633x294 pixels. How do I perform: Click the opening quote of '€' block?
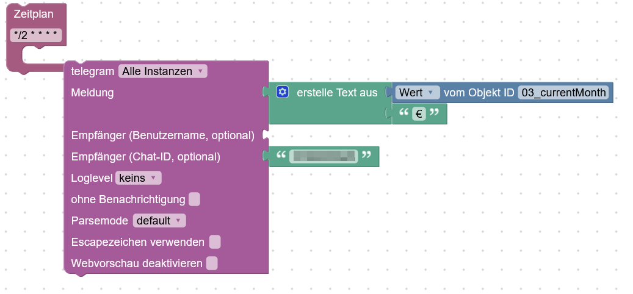click(x=403, y=114)
